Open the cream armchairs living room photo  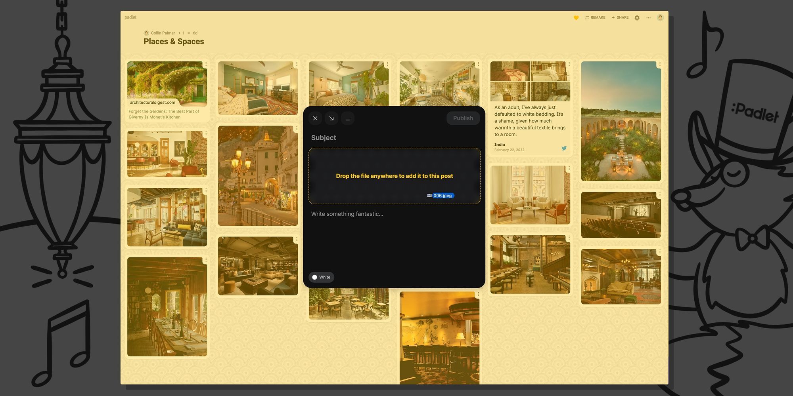coord(530,195)
